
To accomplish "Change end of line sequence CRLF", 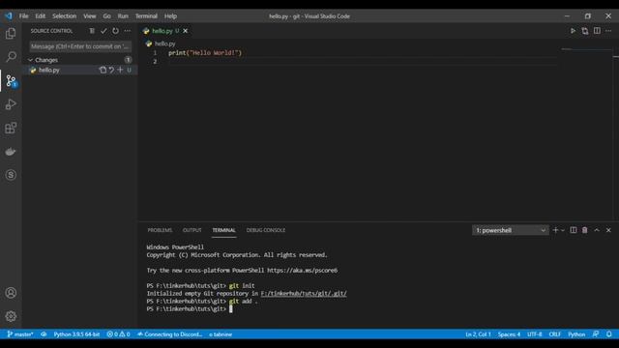I will coord(554,334).
